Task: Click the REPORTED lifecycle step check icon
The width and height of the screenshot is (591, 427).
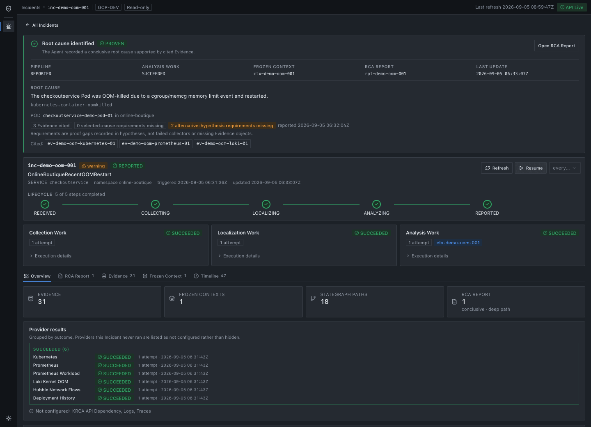Action: 488,204
